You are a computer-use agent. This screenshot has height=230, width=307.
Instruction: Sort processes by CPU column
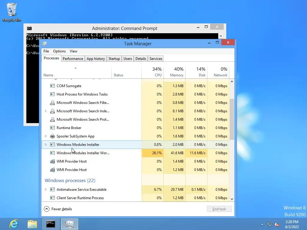(153, 72)
